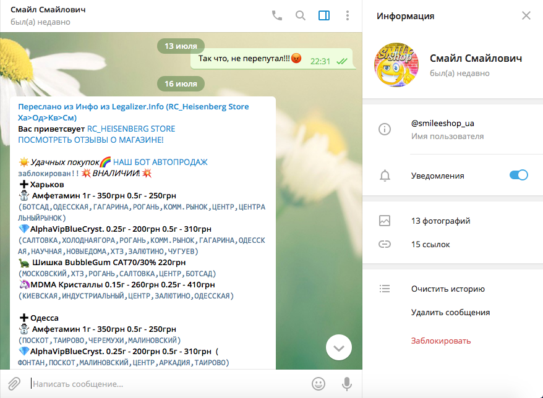Click the photo icon beside 13 фотографий
Screen dimensions: 543x398
[385, 221]
